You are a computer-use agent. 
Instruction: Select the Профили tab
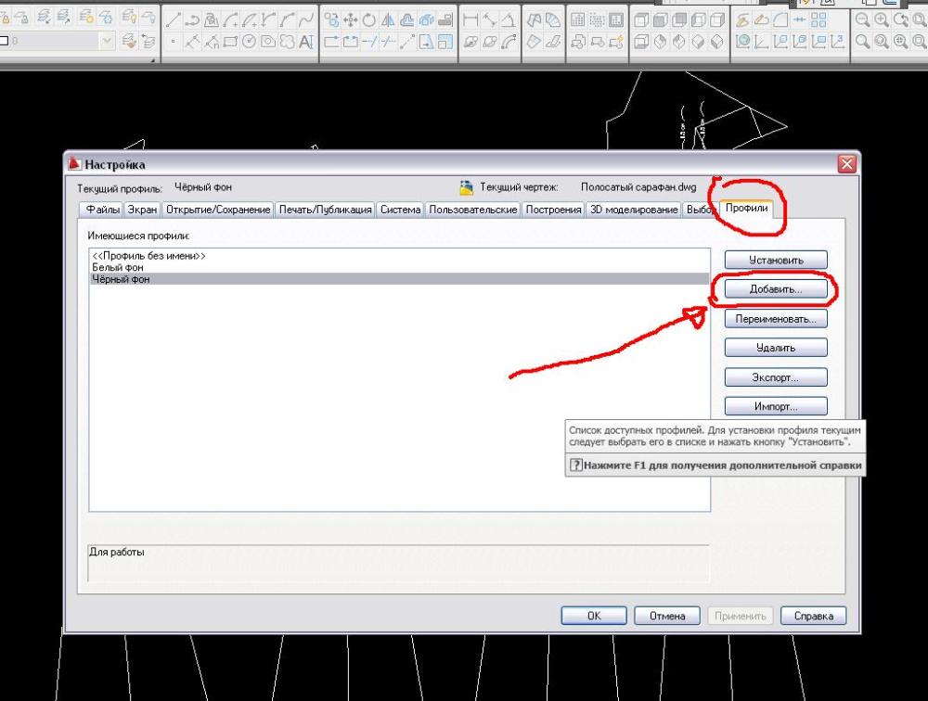(746, 209)
